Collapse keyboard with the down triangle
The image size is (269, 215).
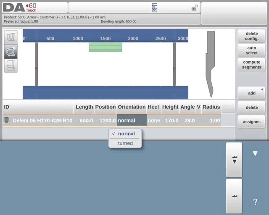pyautogui.click(x=255, y=153)
